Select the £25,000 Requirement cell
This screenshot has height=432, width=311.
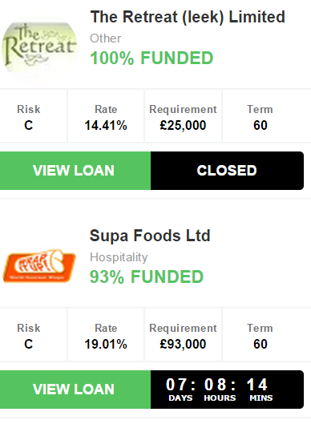[183, 116]
